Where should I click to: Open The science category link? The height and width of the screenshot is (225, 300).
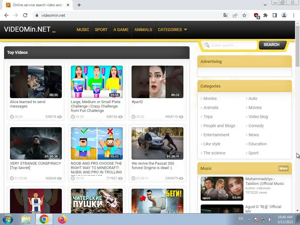click(214, 153)
